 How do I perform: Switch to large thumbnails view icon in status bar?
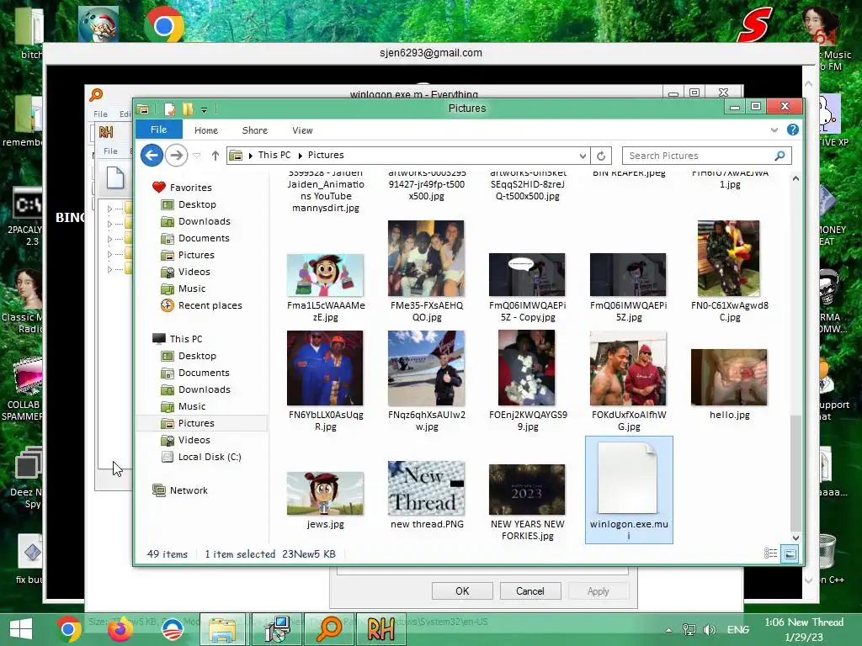tap(790, 553)
